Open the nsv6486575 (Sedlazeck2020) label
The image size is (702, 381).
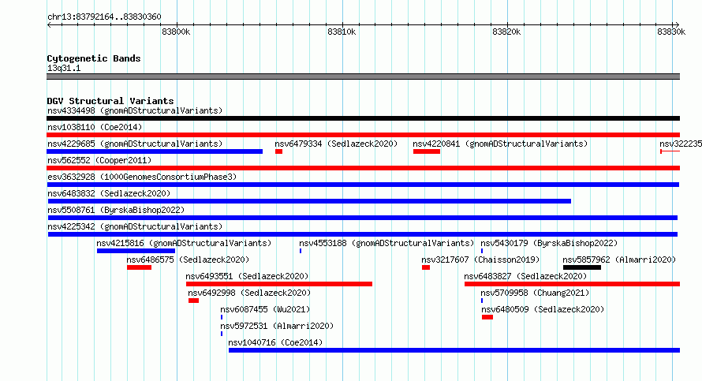188,260
